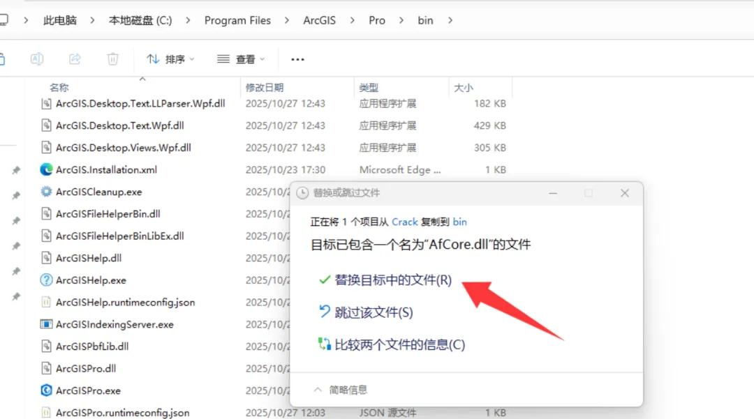Sort by 类型 column header

tap(369, 88)
